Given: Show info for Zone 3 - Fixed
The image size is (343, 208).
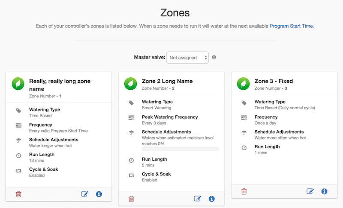Looking at the screenshot, I should 324,191.
